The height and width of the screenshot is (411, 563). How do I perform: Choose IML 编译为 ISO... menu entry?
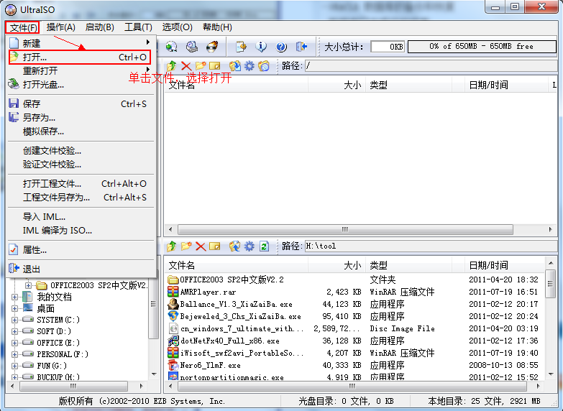[x=79, y=231]
